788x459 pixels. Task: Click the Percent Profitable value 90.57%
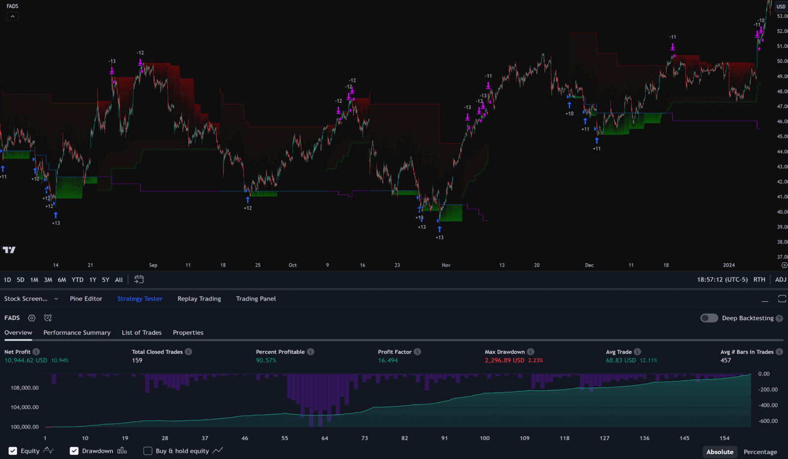pyautogui.click(x=266, y=360)
